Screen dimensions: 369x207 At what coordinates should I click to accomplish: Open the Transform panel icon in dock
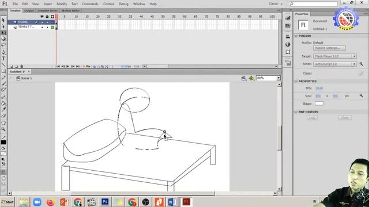[288, 52]
